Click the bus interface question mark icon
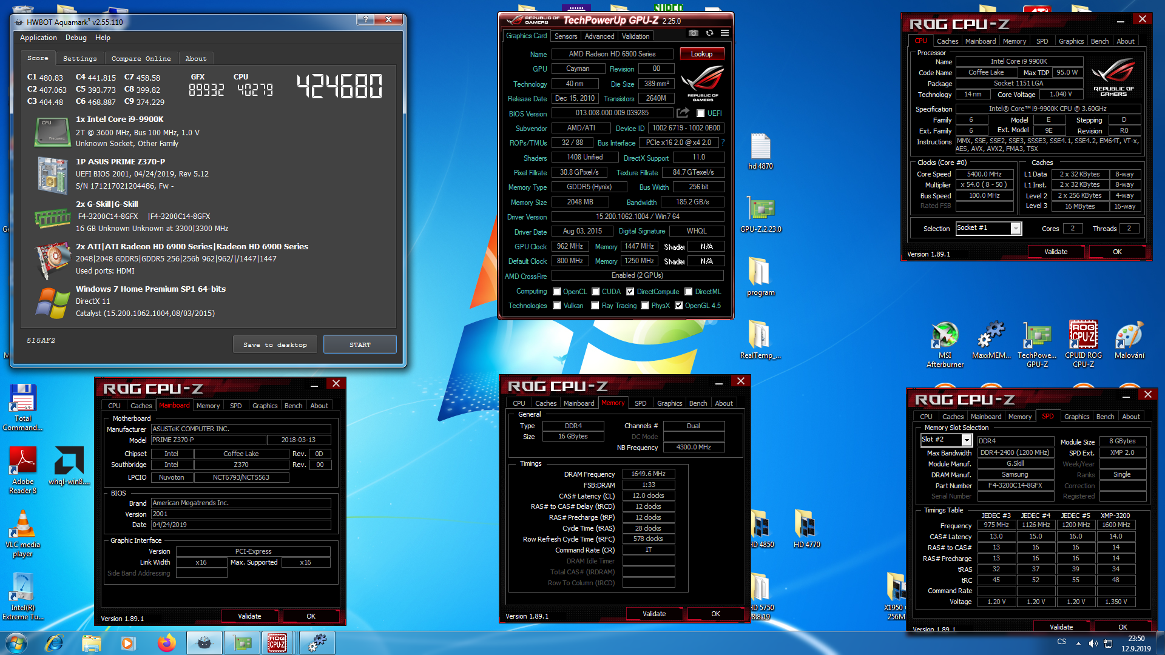Image resolution: width=1165 pixels, height=655 pixels. tap(723, 143)
